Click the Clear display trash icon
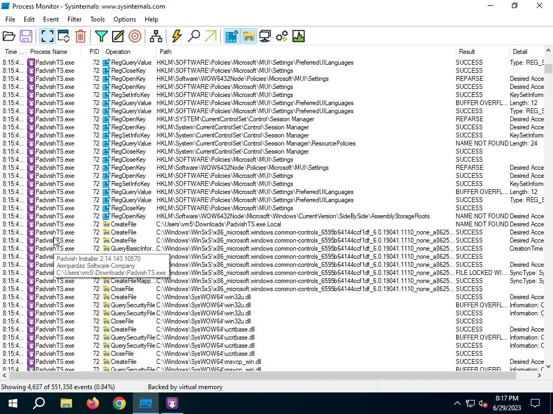 pos(80,36)
